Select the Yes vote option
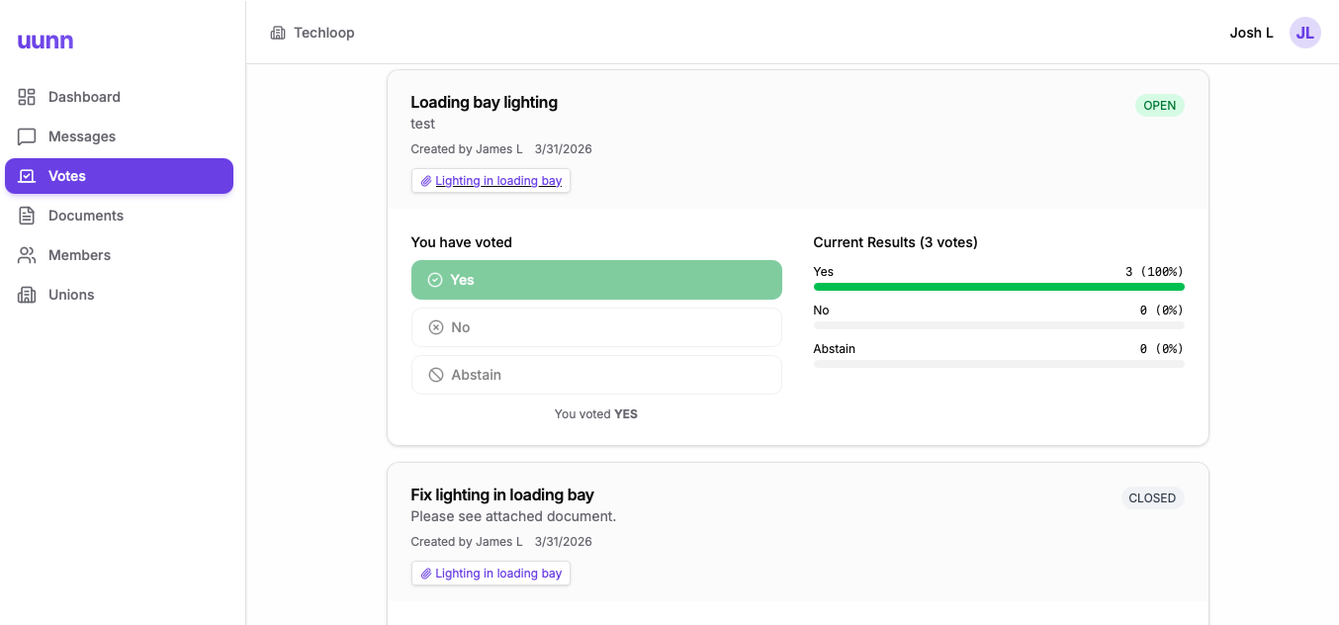Screen dimensions: 1339x625 click(596, 280)
